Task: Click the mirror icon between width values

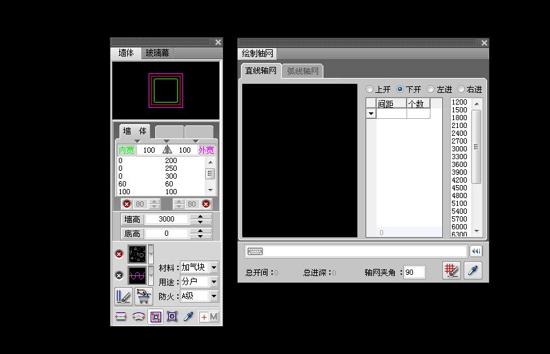Action: pos(167,150)
